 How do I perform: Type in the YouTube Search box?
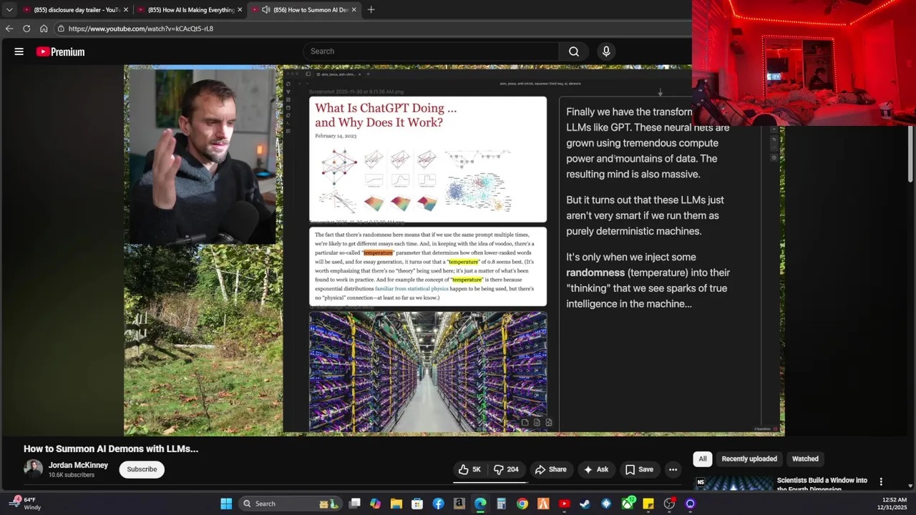(x=432, y=51)
